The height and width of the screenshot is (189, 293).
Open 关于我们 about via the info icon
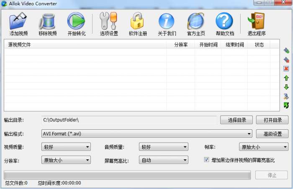click(x=167, y=21)
